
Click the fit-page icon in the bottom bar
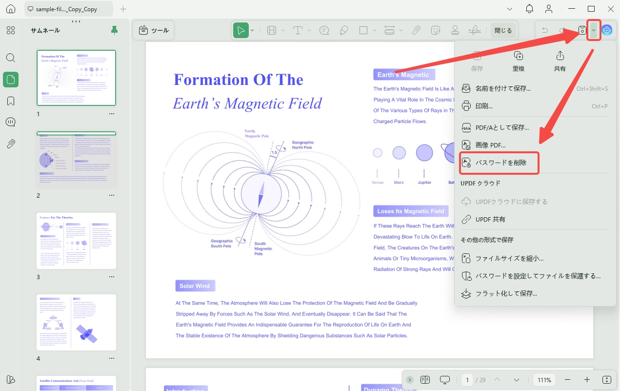pos(607,380)
